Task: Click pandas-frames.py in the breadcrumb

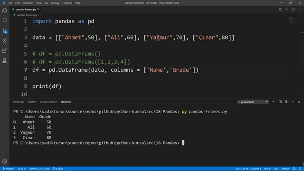Action: [x=27, y=15]
